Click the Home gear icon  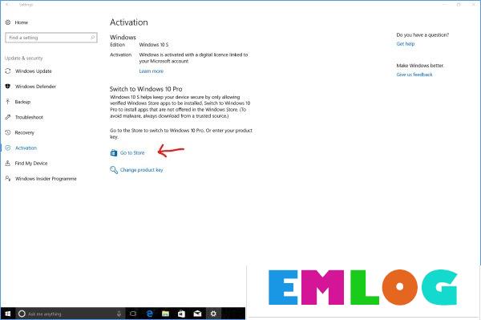point(8,22)
